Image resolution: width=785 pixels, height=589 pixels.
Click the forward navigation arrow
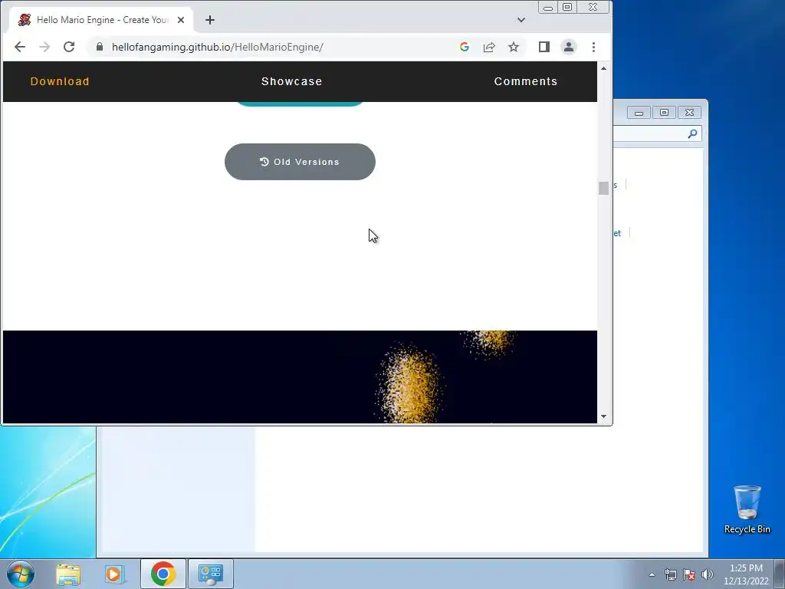pos(44,47)
